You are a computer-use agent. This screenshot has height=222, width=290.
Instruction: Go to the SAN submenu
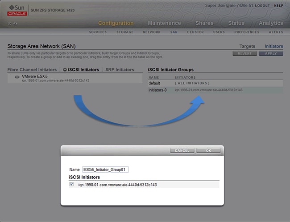[x=174, y=32]
